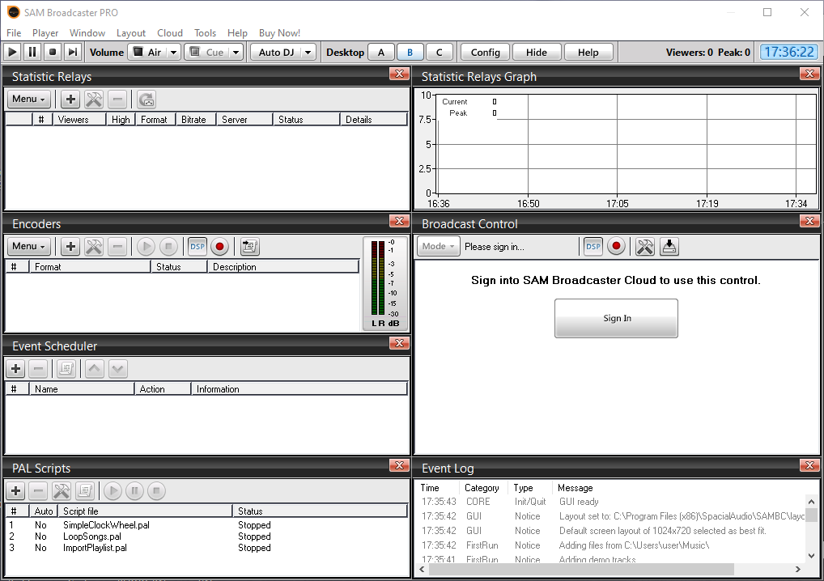The image size is (824, 581).
Task: Toggle the Cue volume button
Action: click(x=207, y=52)
